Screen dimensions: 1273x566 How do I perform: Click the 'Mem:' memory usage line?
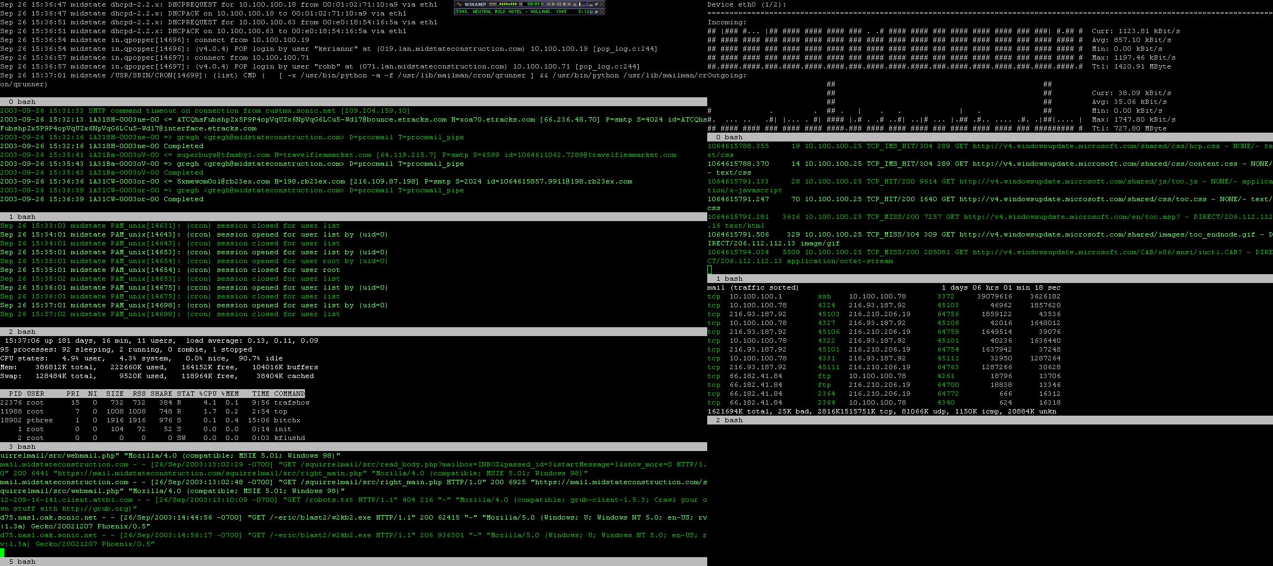(x=159, y=367)
